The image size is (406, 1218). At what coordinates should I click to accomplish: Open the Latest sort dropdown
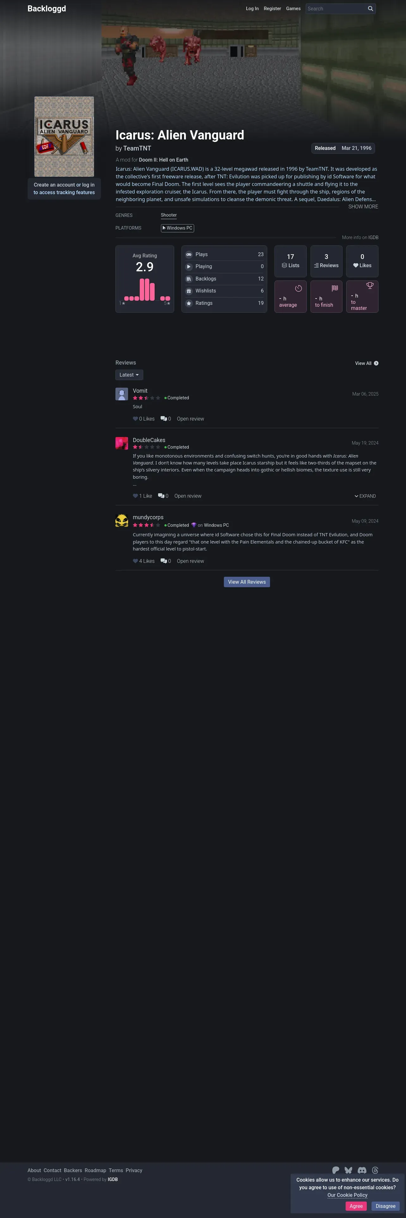click(x=129, y=375)
